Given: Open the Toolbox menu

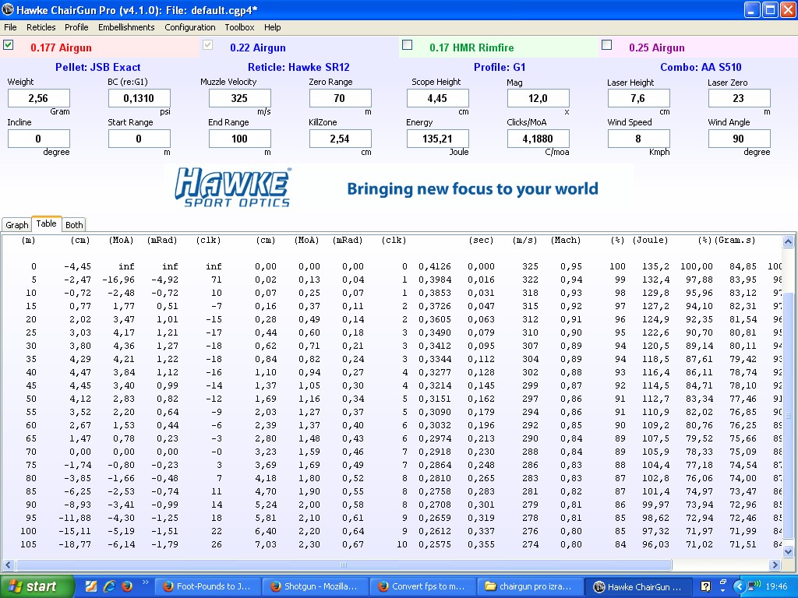Looking at the screenshot, I should click(240, 27).
